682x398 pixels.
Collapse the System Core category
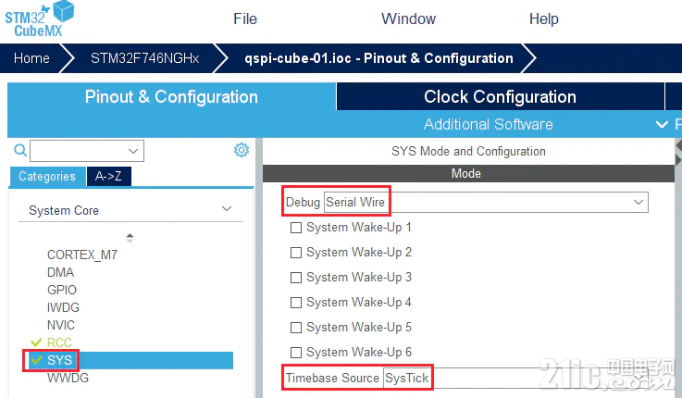point(227,209)
